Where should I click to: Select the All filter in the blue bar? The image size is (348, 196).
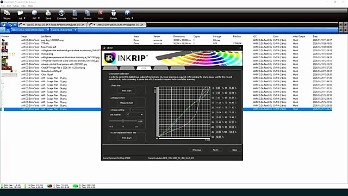click(8, 30)
